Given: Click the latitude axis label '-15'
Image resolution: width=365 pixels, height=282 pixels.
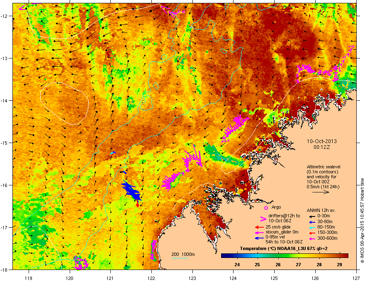Looking at the screenshot, I should pyautogui.click(x=4, y=143).
